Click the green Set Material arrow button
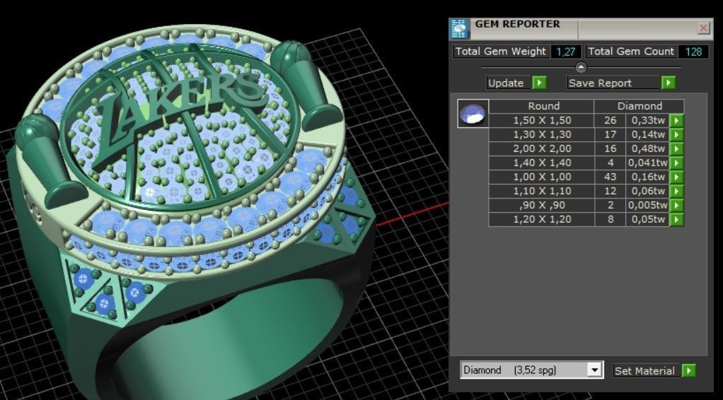 click(x=688, y=370)
